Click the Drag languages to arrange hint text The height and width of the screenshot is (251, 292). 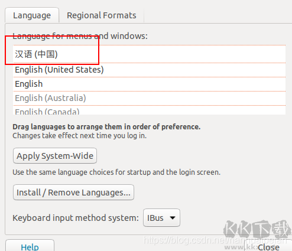point(106,127)
